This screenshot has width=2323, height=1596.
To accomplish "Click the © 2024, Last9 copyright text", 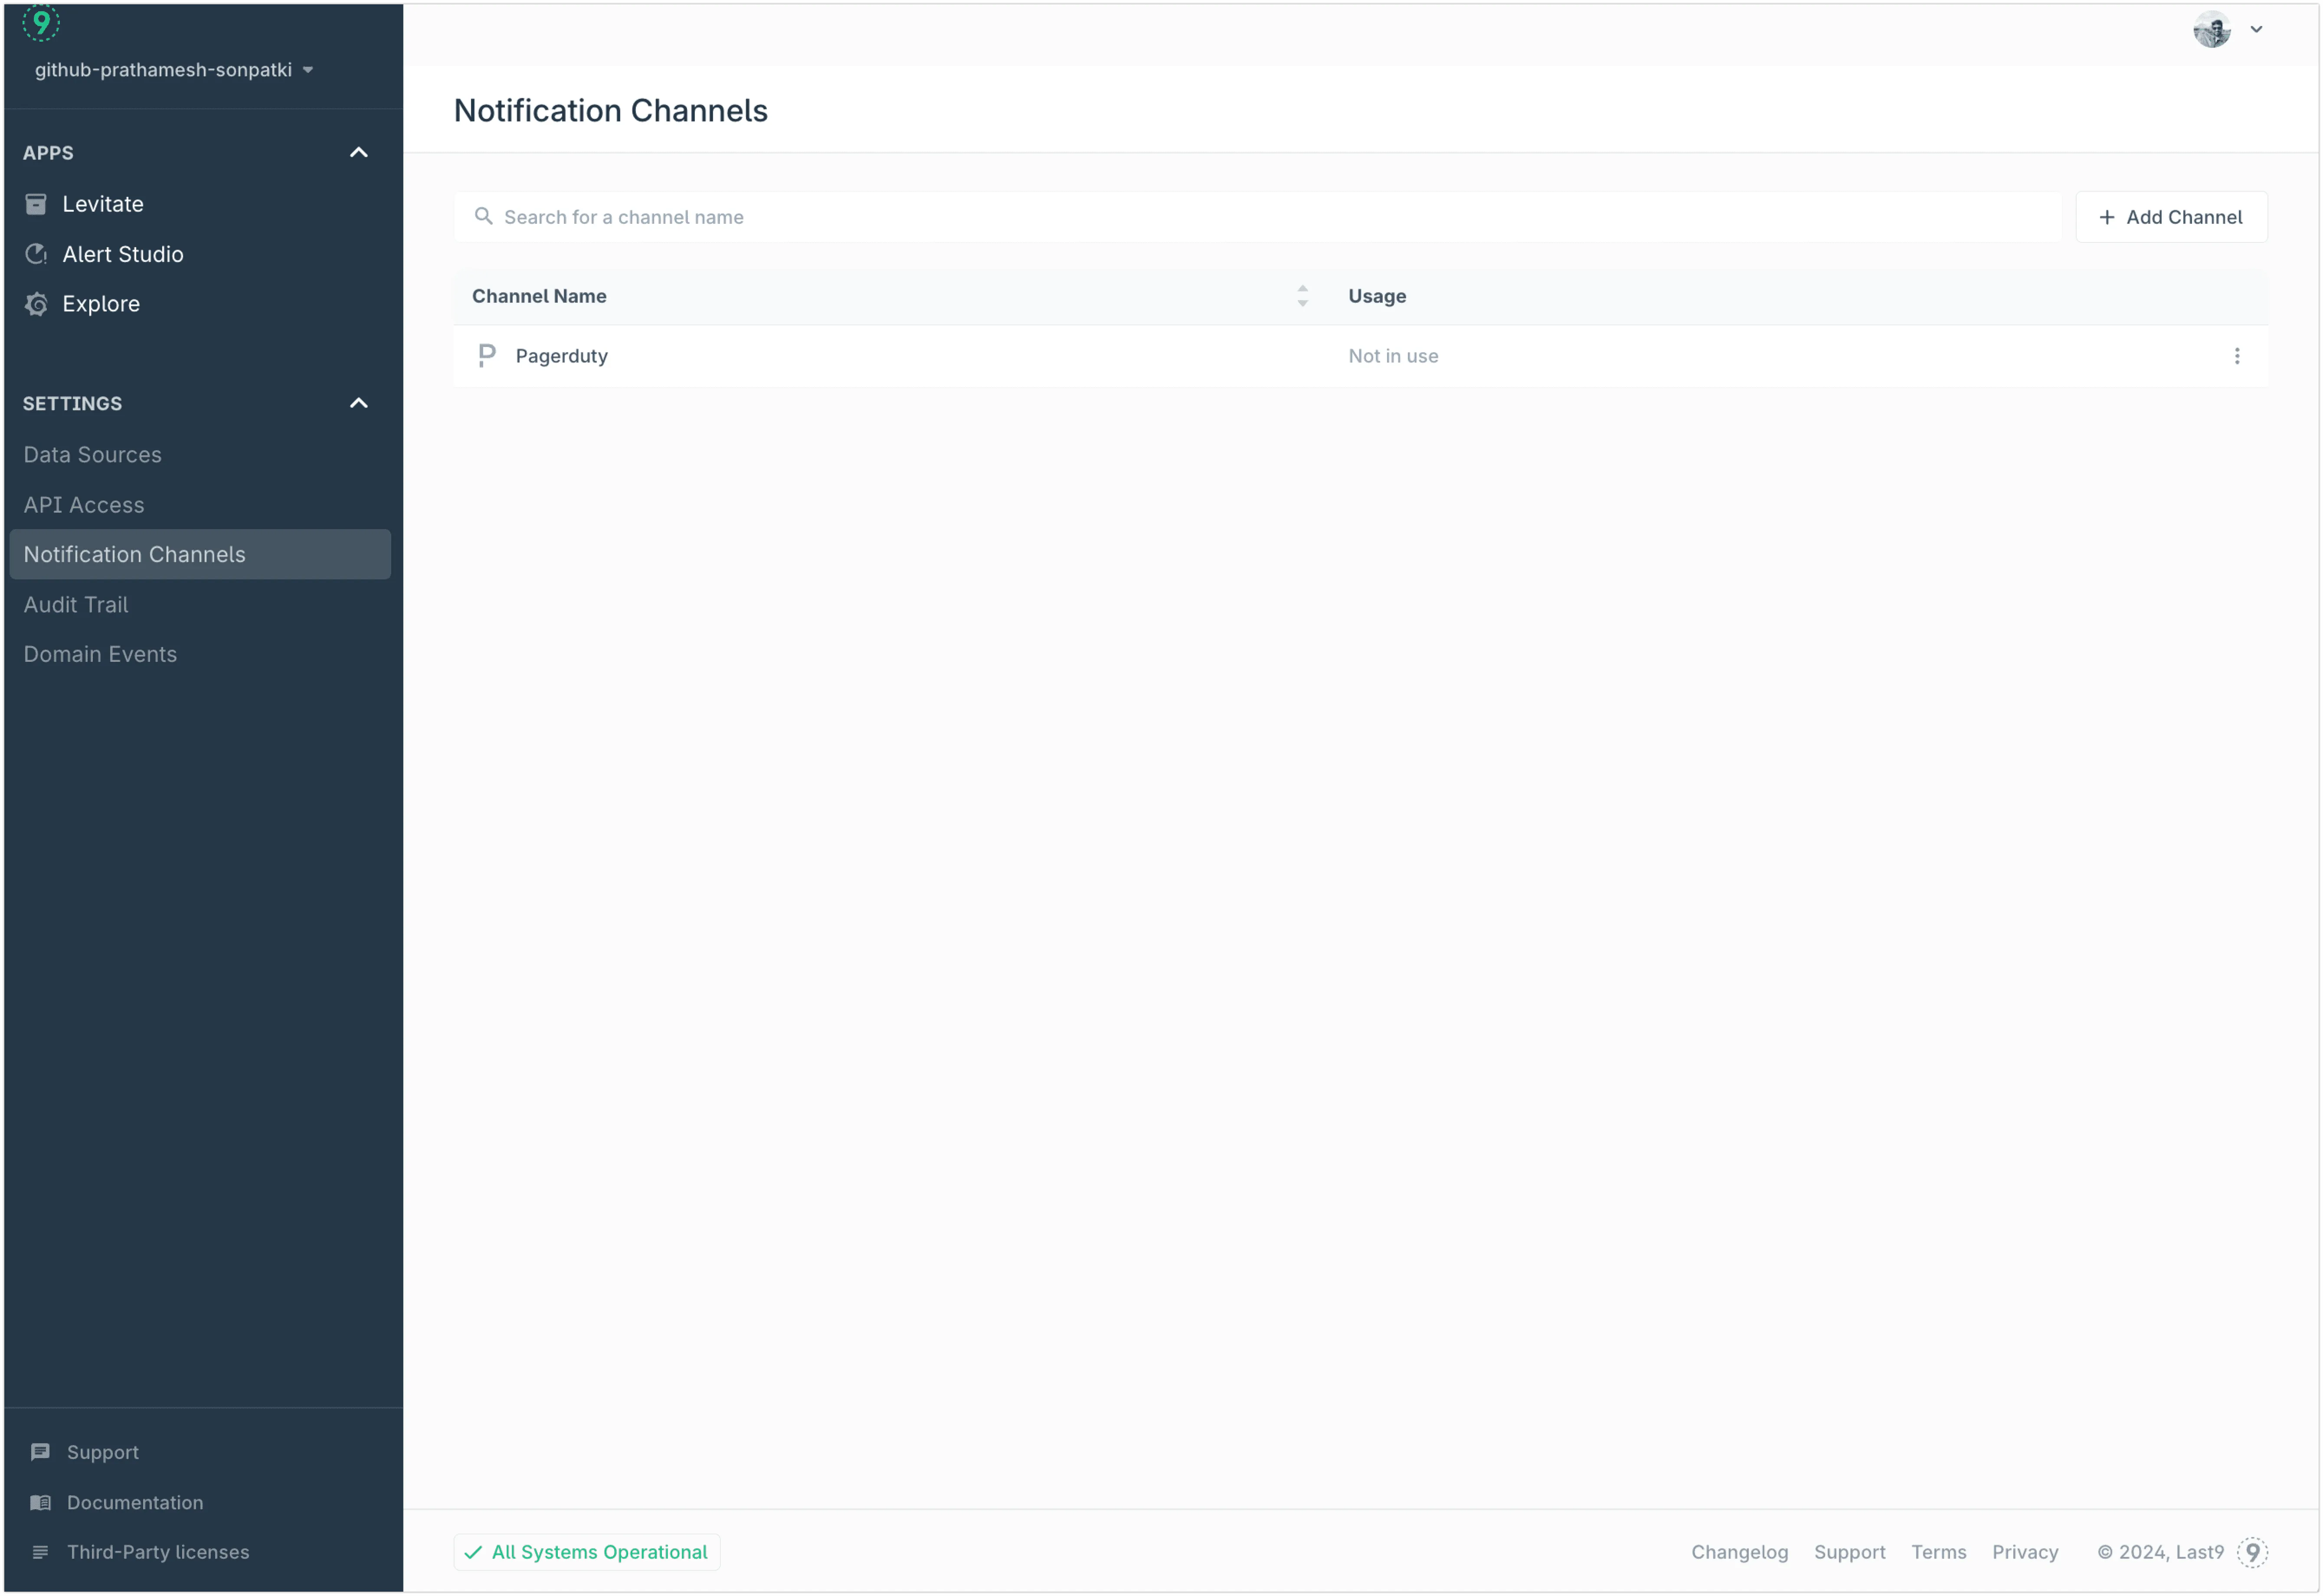I will [2160, 1552].
